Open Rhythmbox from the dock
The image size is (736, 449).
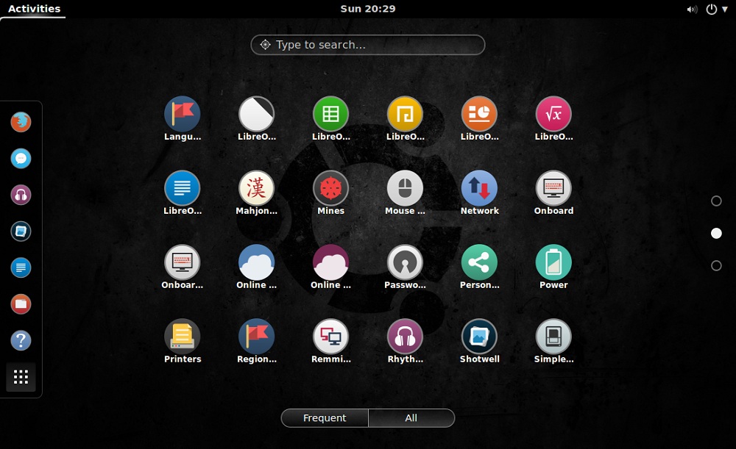coord(21,195)
